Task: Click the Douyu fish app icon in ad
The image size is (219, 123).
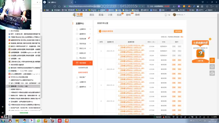Action: (200, 53)
